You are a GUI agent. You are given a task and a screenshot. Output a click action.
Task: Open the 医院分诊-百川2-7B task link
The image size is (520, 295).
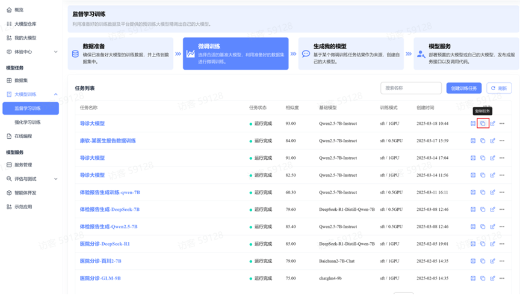pyautogui.click(x=101, y=261)
